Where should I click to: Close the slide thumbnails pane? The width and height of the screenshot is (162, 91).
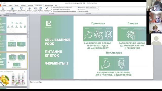[x=28, y=15]
